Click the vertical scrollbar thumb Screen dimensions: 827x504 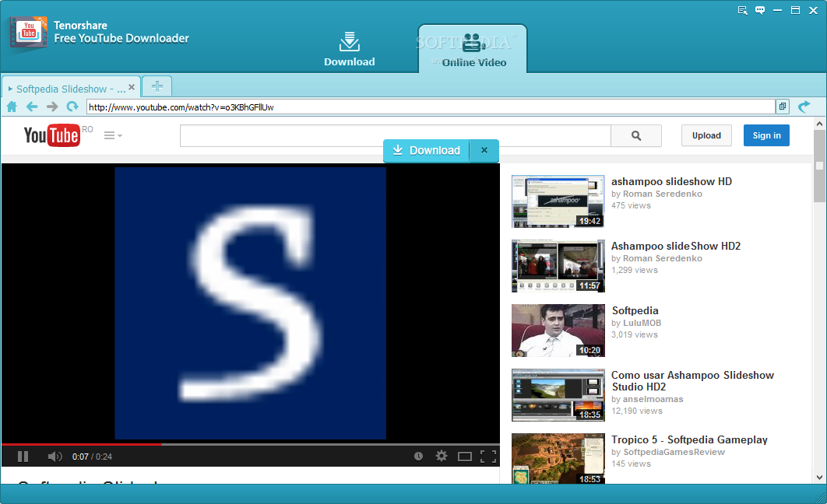point(819,166)
